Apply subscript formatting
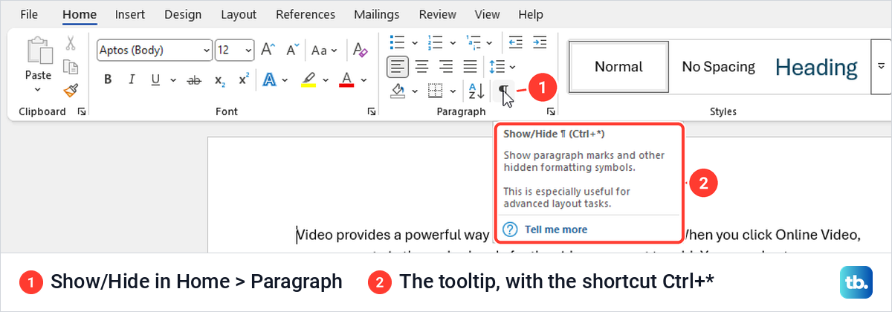892x312 pixels. (x=220, y=80)
